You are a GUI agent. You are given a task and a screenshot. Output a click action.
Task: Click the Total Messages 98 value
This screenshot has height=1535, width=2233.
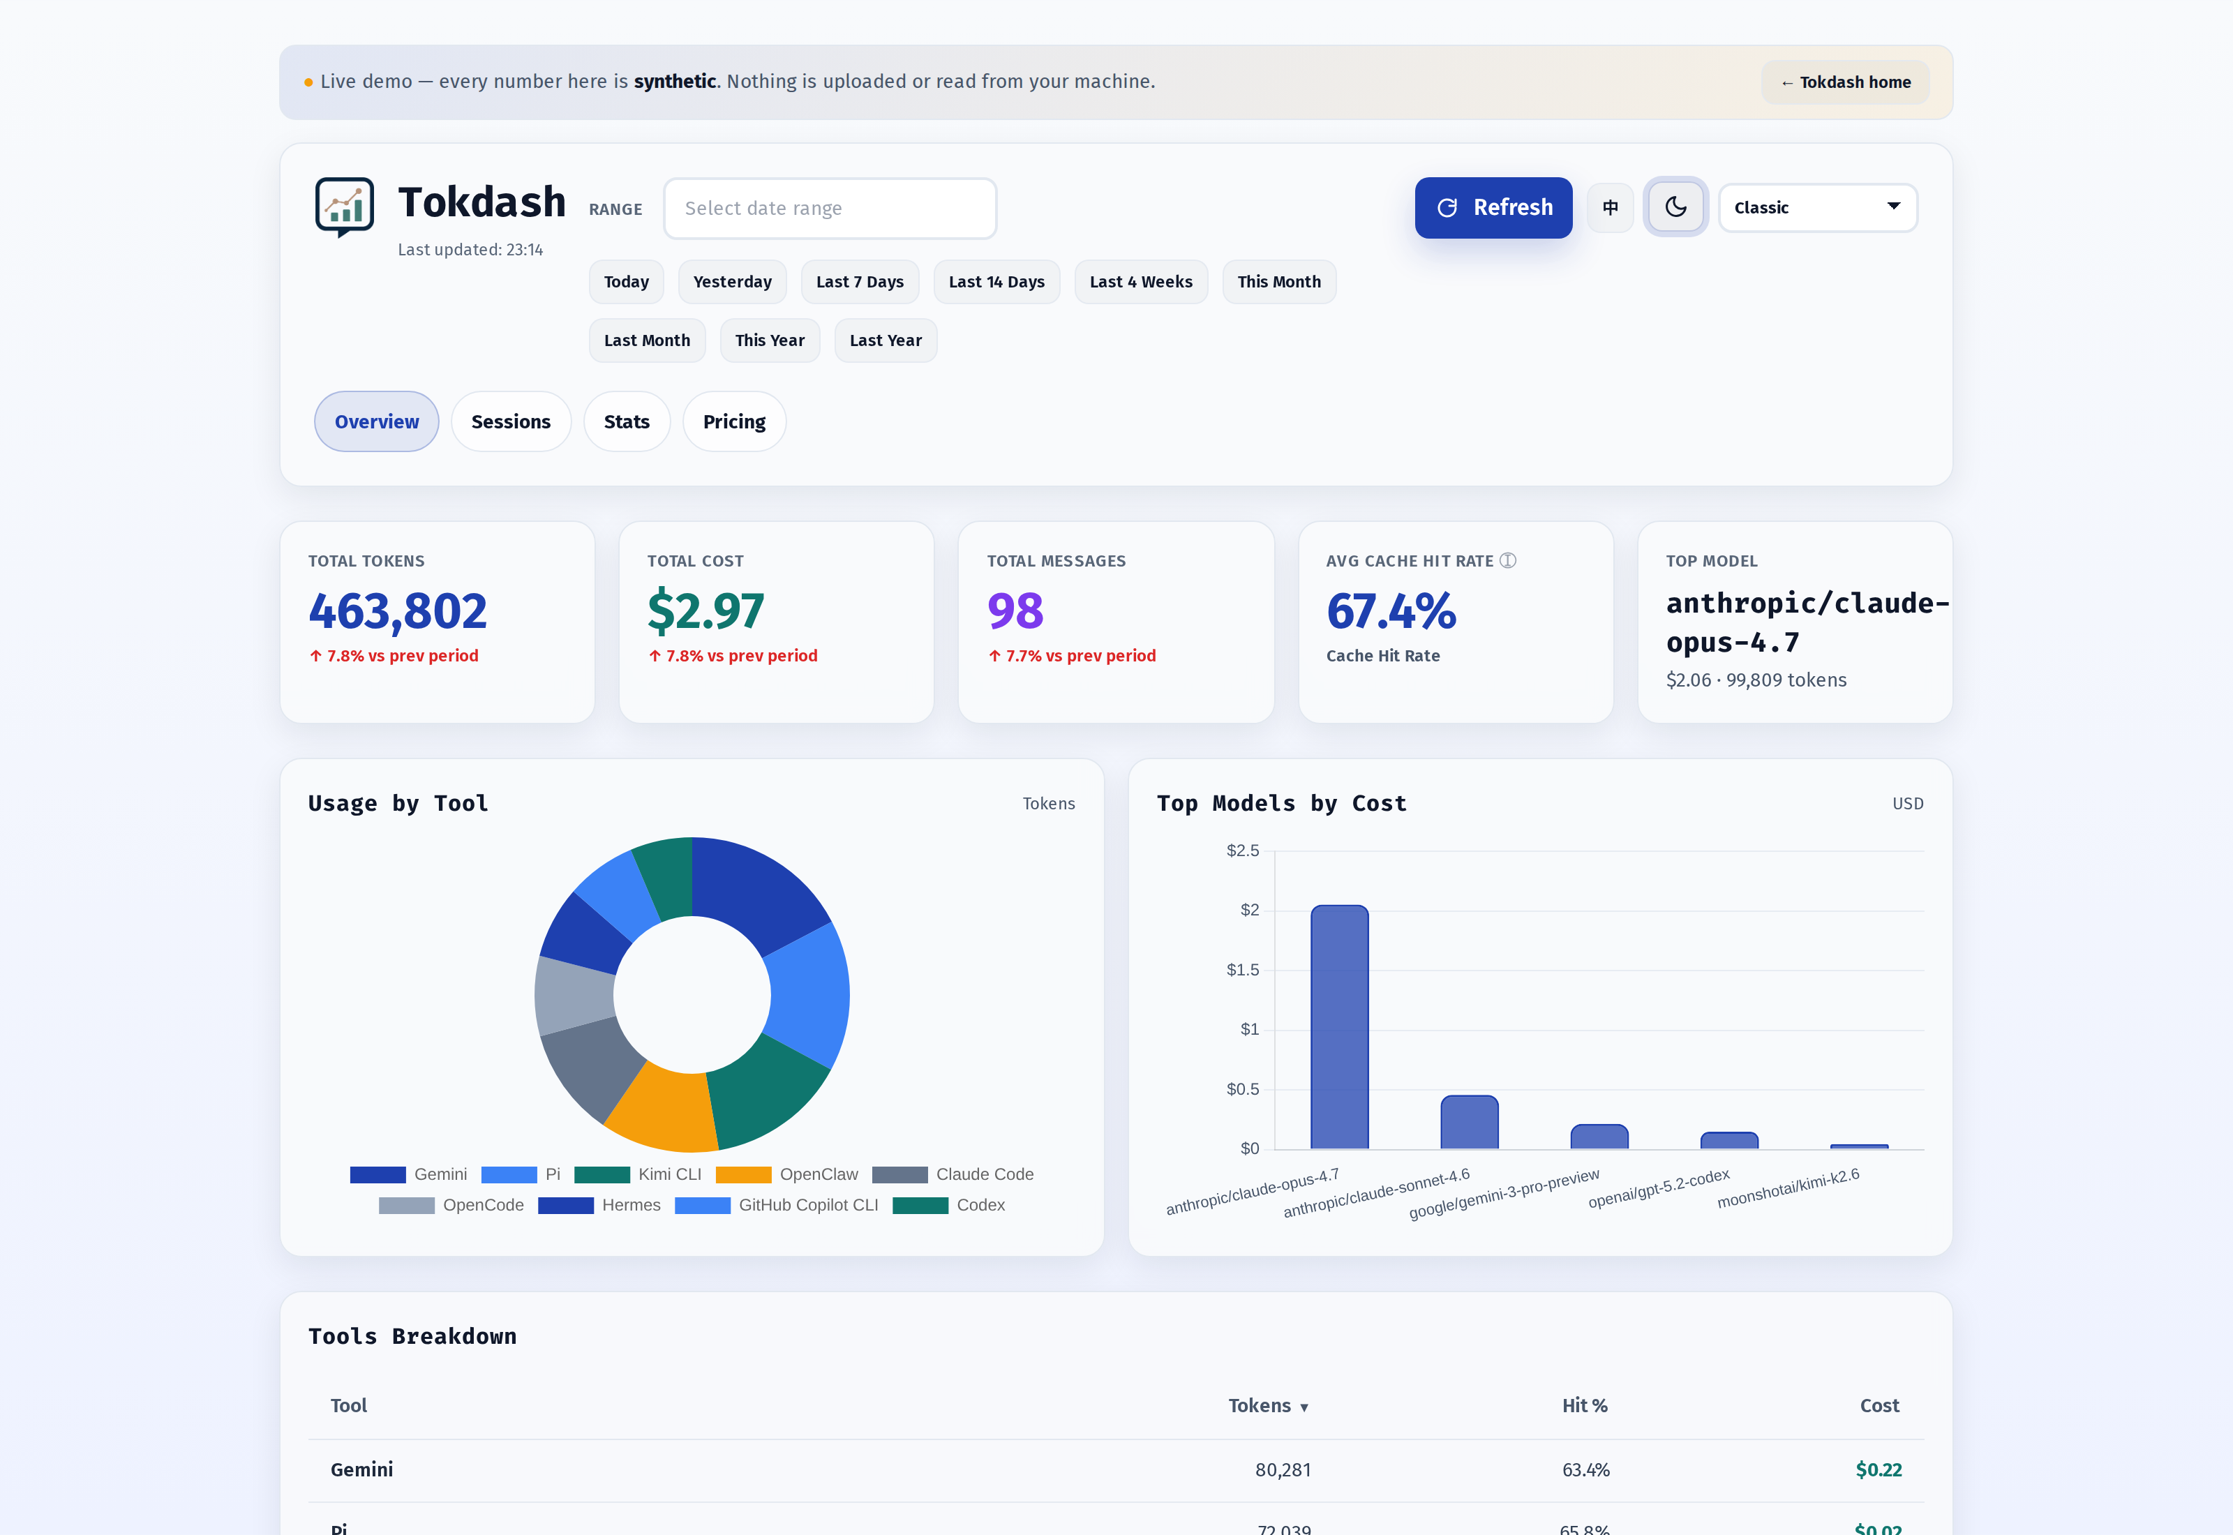(x=1015, y=611)
